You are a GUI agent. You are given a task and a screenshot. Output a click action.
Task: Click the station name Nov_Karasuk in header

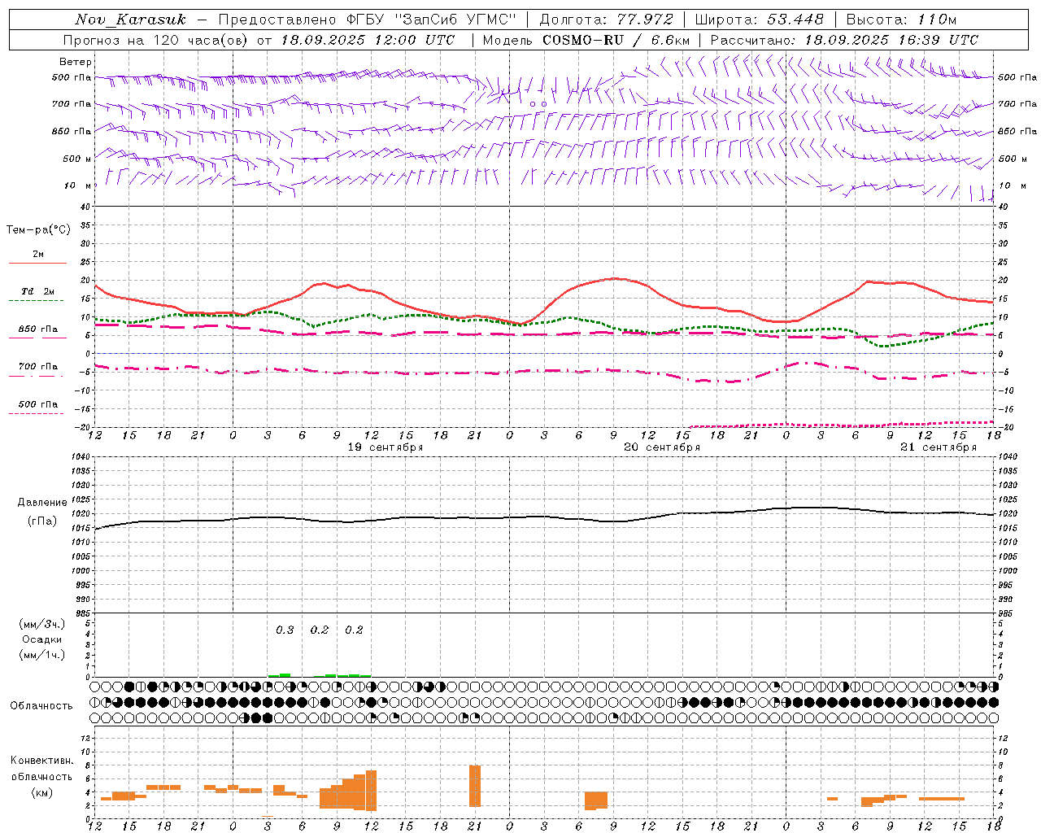pos(131,20)
